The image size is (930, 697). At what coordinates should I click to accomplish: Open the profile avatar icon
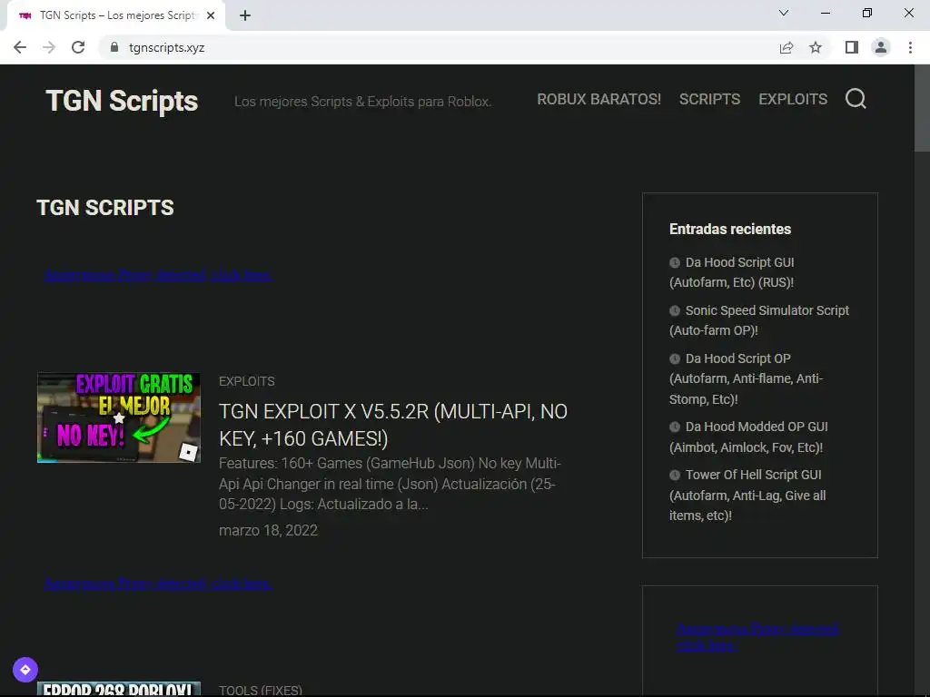[881, 47]
